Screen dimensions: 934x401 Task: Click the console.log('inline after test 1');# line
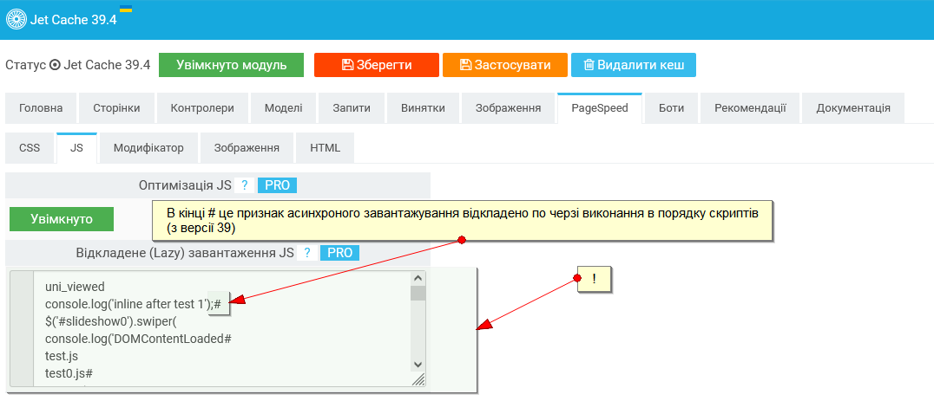click(134, 304)
